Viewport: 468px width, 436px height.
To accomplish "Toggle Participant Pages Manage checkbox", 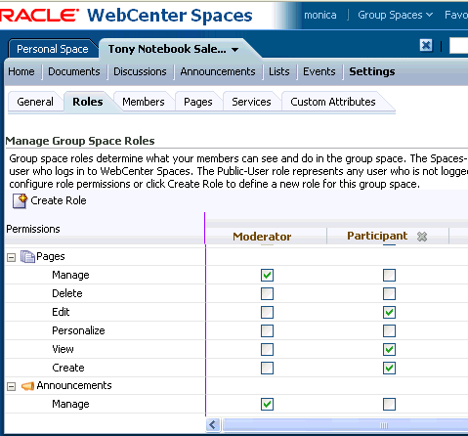I will pyautogui.click(x=389, y=275).
